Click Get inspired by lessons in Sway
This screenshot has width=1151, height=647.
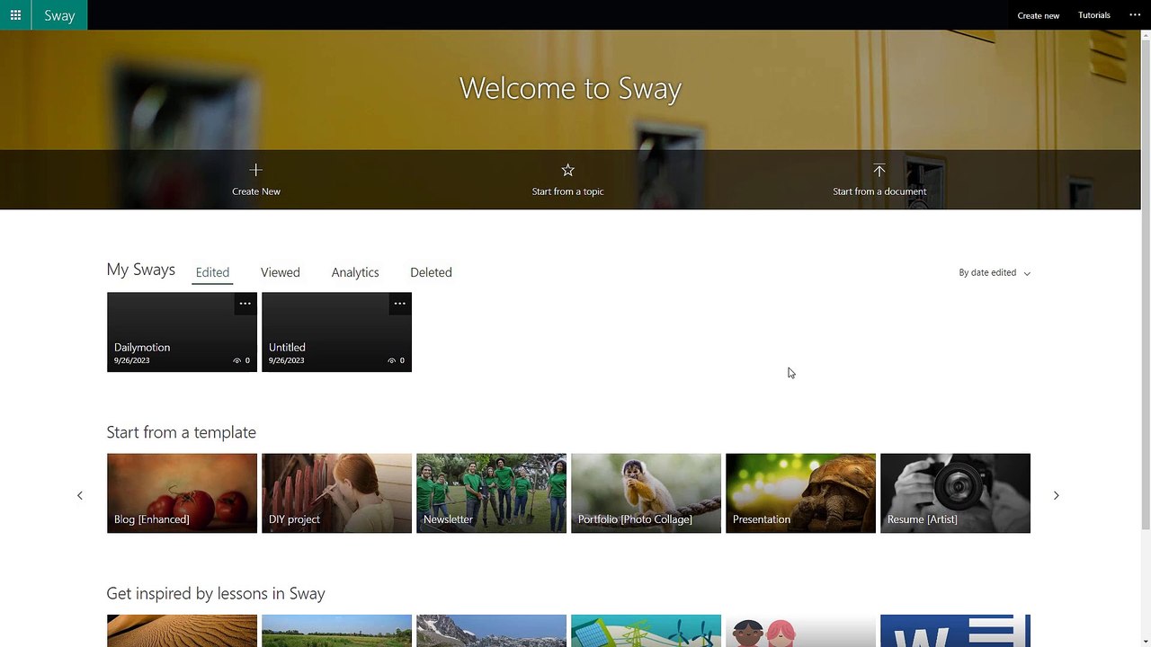216,593
